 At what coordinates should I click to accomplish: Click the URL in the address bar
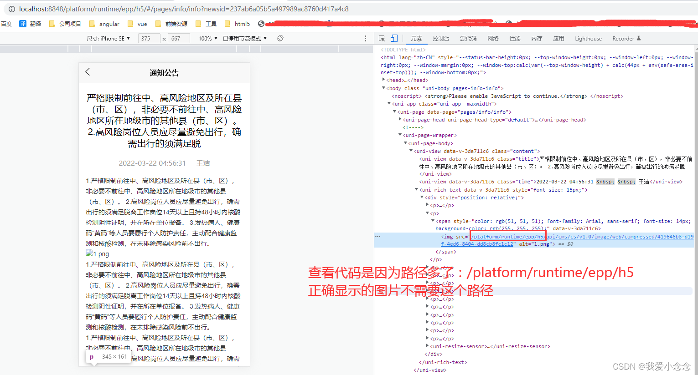coord(184,9)
